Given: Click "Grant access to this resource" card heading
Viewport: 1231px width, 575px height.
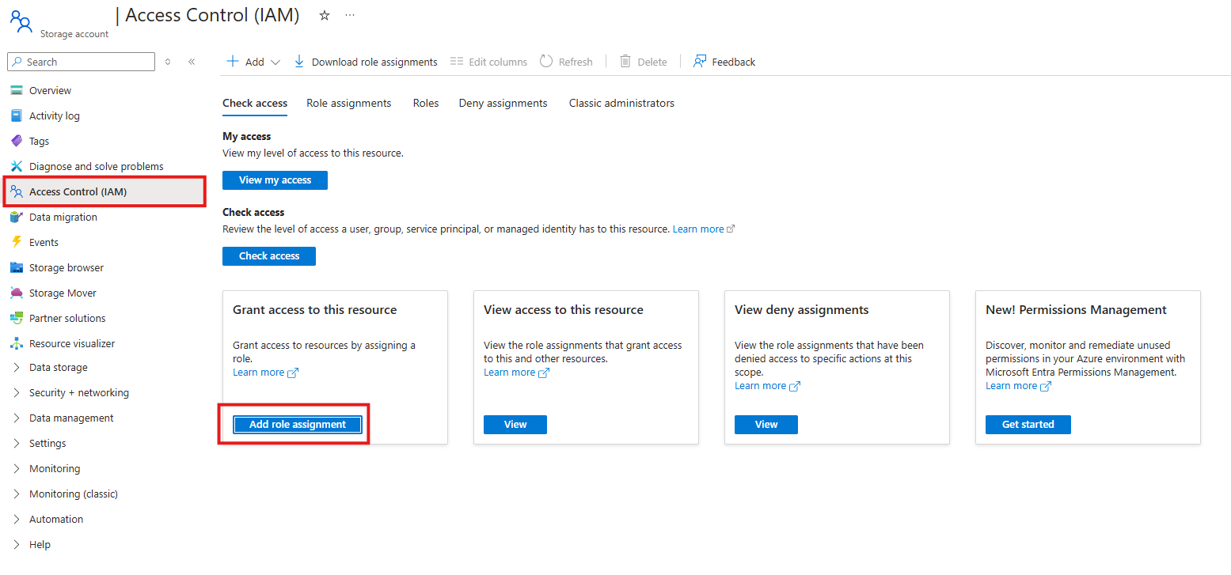Looking at the screenshot, I should point(315,310).
